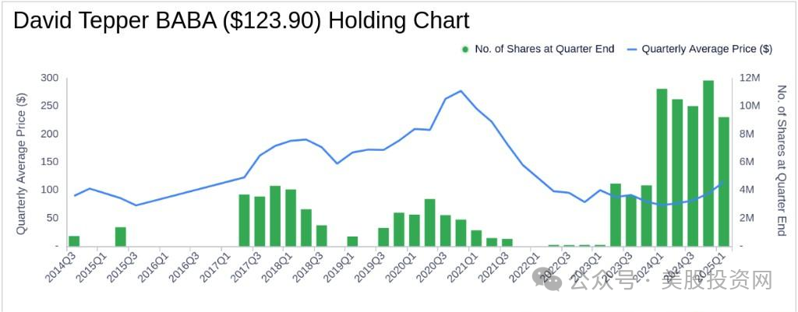Click the chart title David Tepper BABA

point(241,21)
